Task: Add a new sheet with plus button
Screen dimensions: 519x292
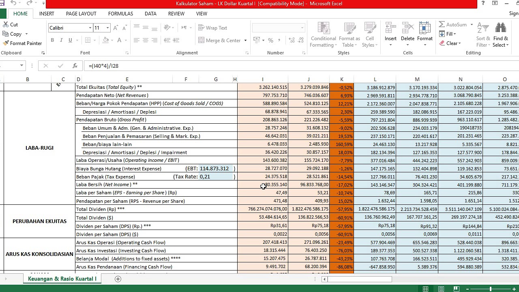Action: (118, 279)
